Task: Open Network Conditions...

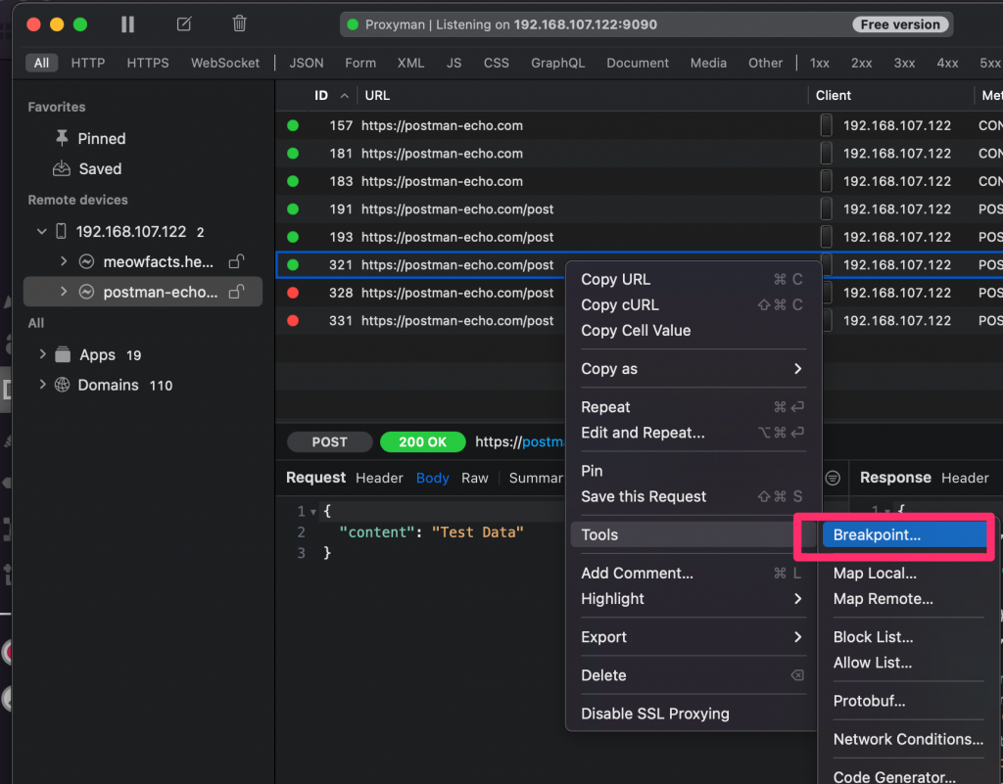Action: (x=908, y=739)
